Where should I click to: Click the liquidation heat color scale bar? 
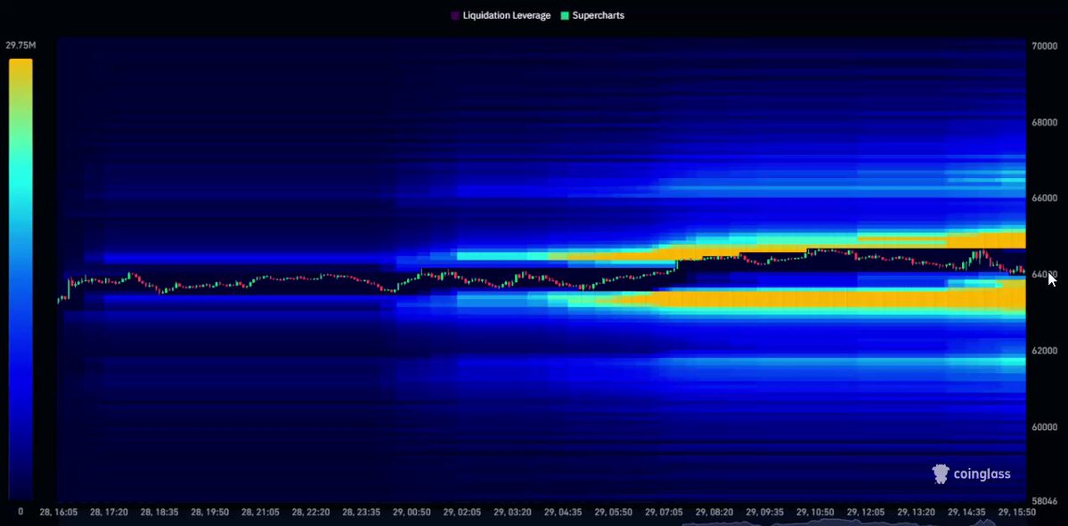tap(20, 279)
